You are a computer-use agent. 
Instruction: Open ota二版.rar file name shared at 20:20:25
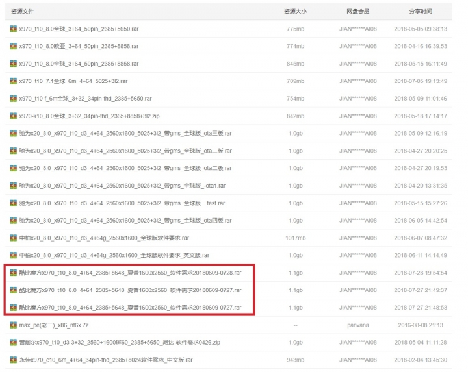click(125, 151)
